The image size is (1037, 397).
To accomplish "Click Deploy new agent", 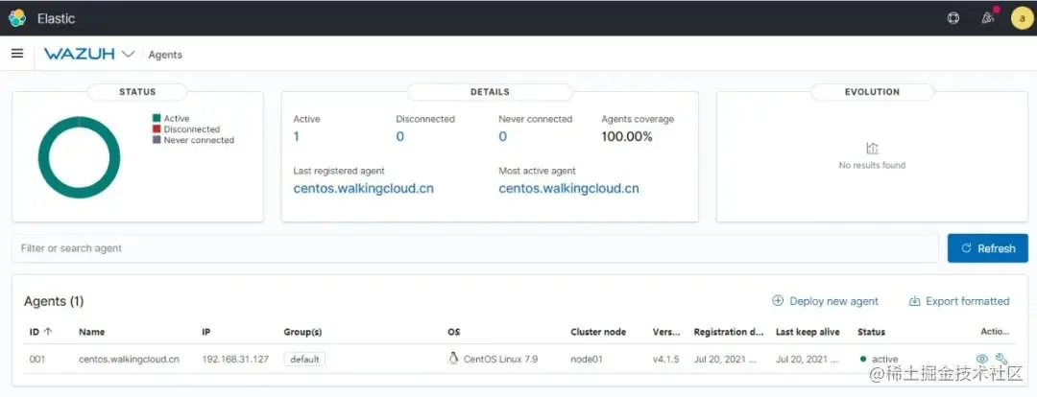I will click(826, 301).
